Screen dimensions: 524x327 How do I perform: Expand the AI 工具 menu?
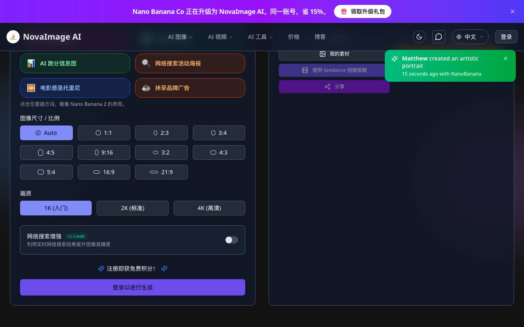pos(260,37)
